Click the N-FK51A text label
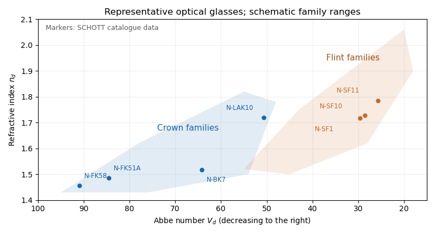Viewport: 435px width, 234px height. click(x=127, y=168)
